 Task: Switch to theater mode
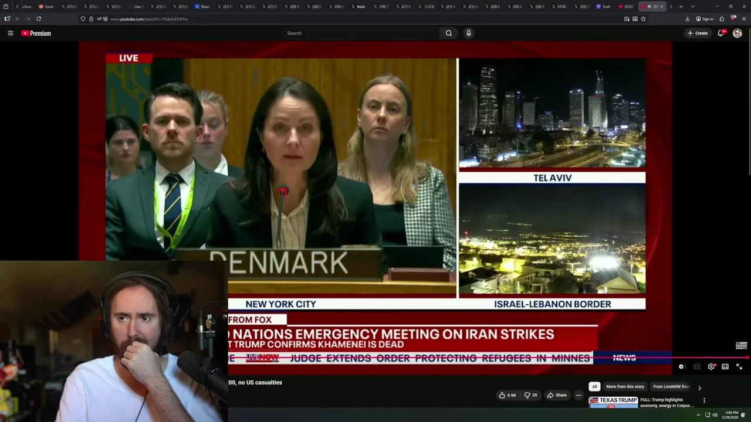[725, 367]
